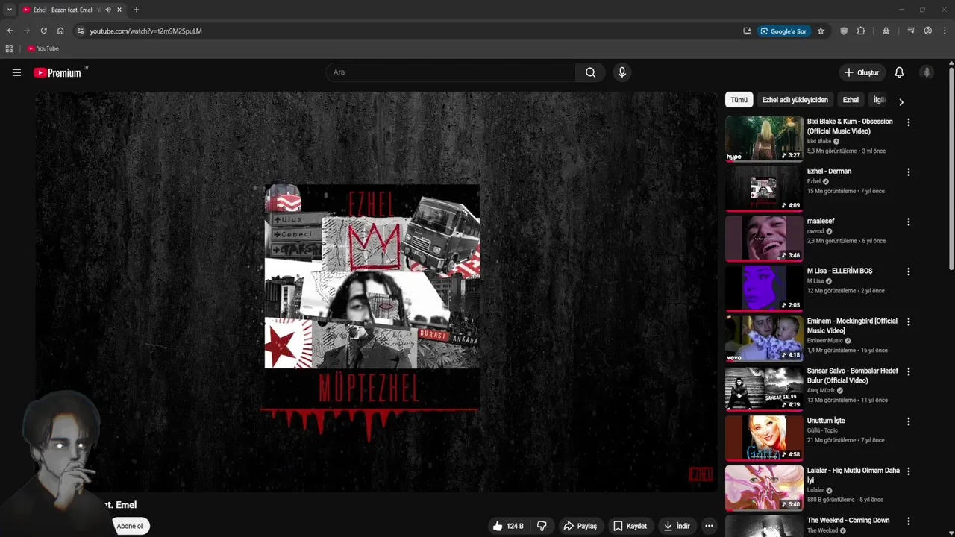This screenshot has width=955, height=537.
Task: Open the Chrome three-dot menu
Action: pyautogui.click(x=945, y=31)
